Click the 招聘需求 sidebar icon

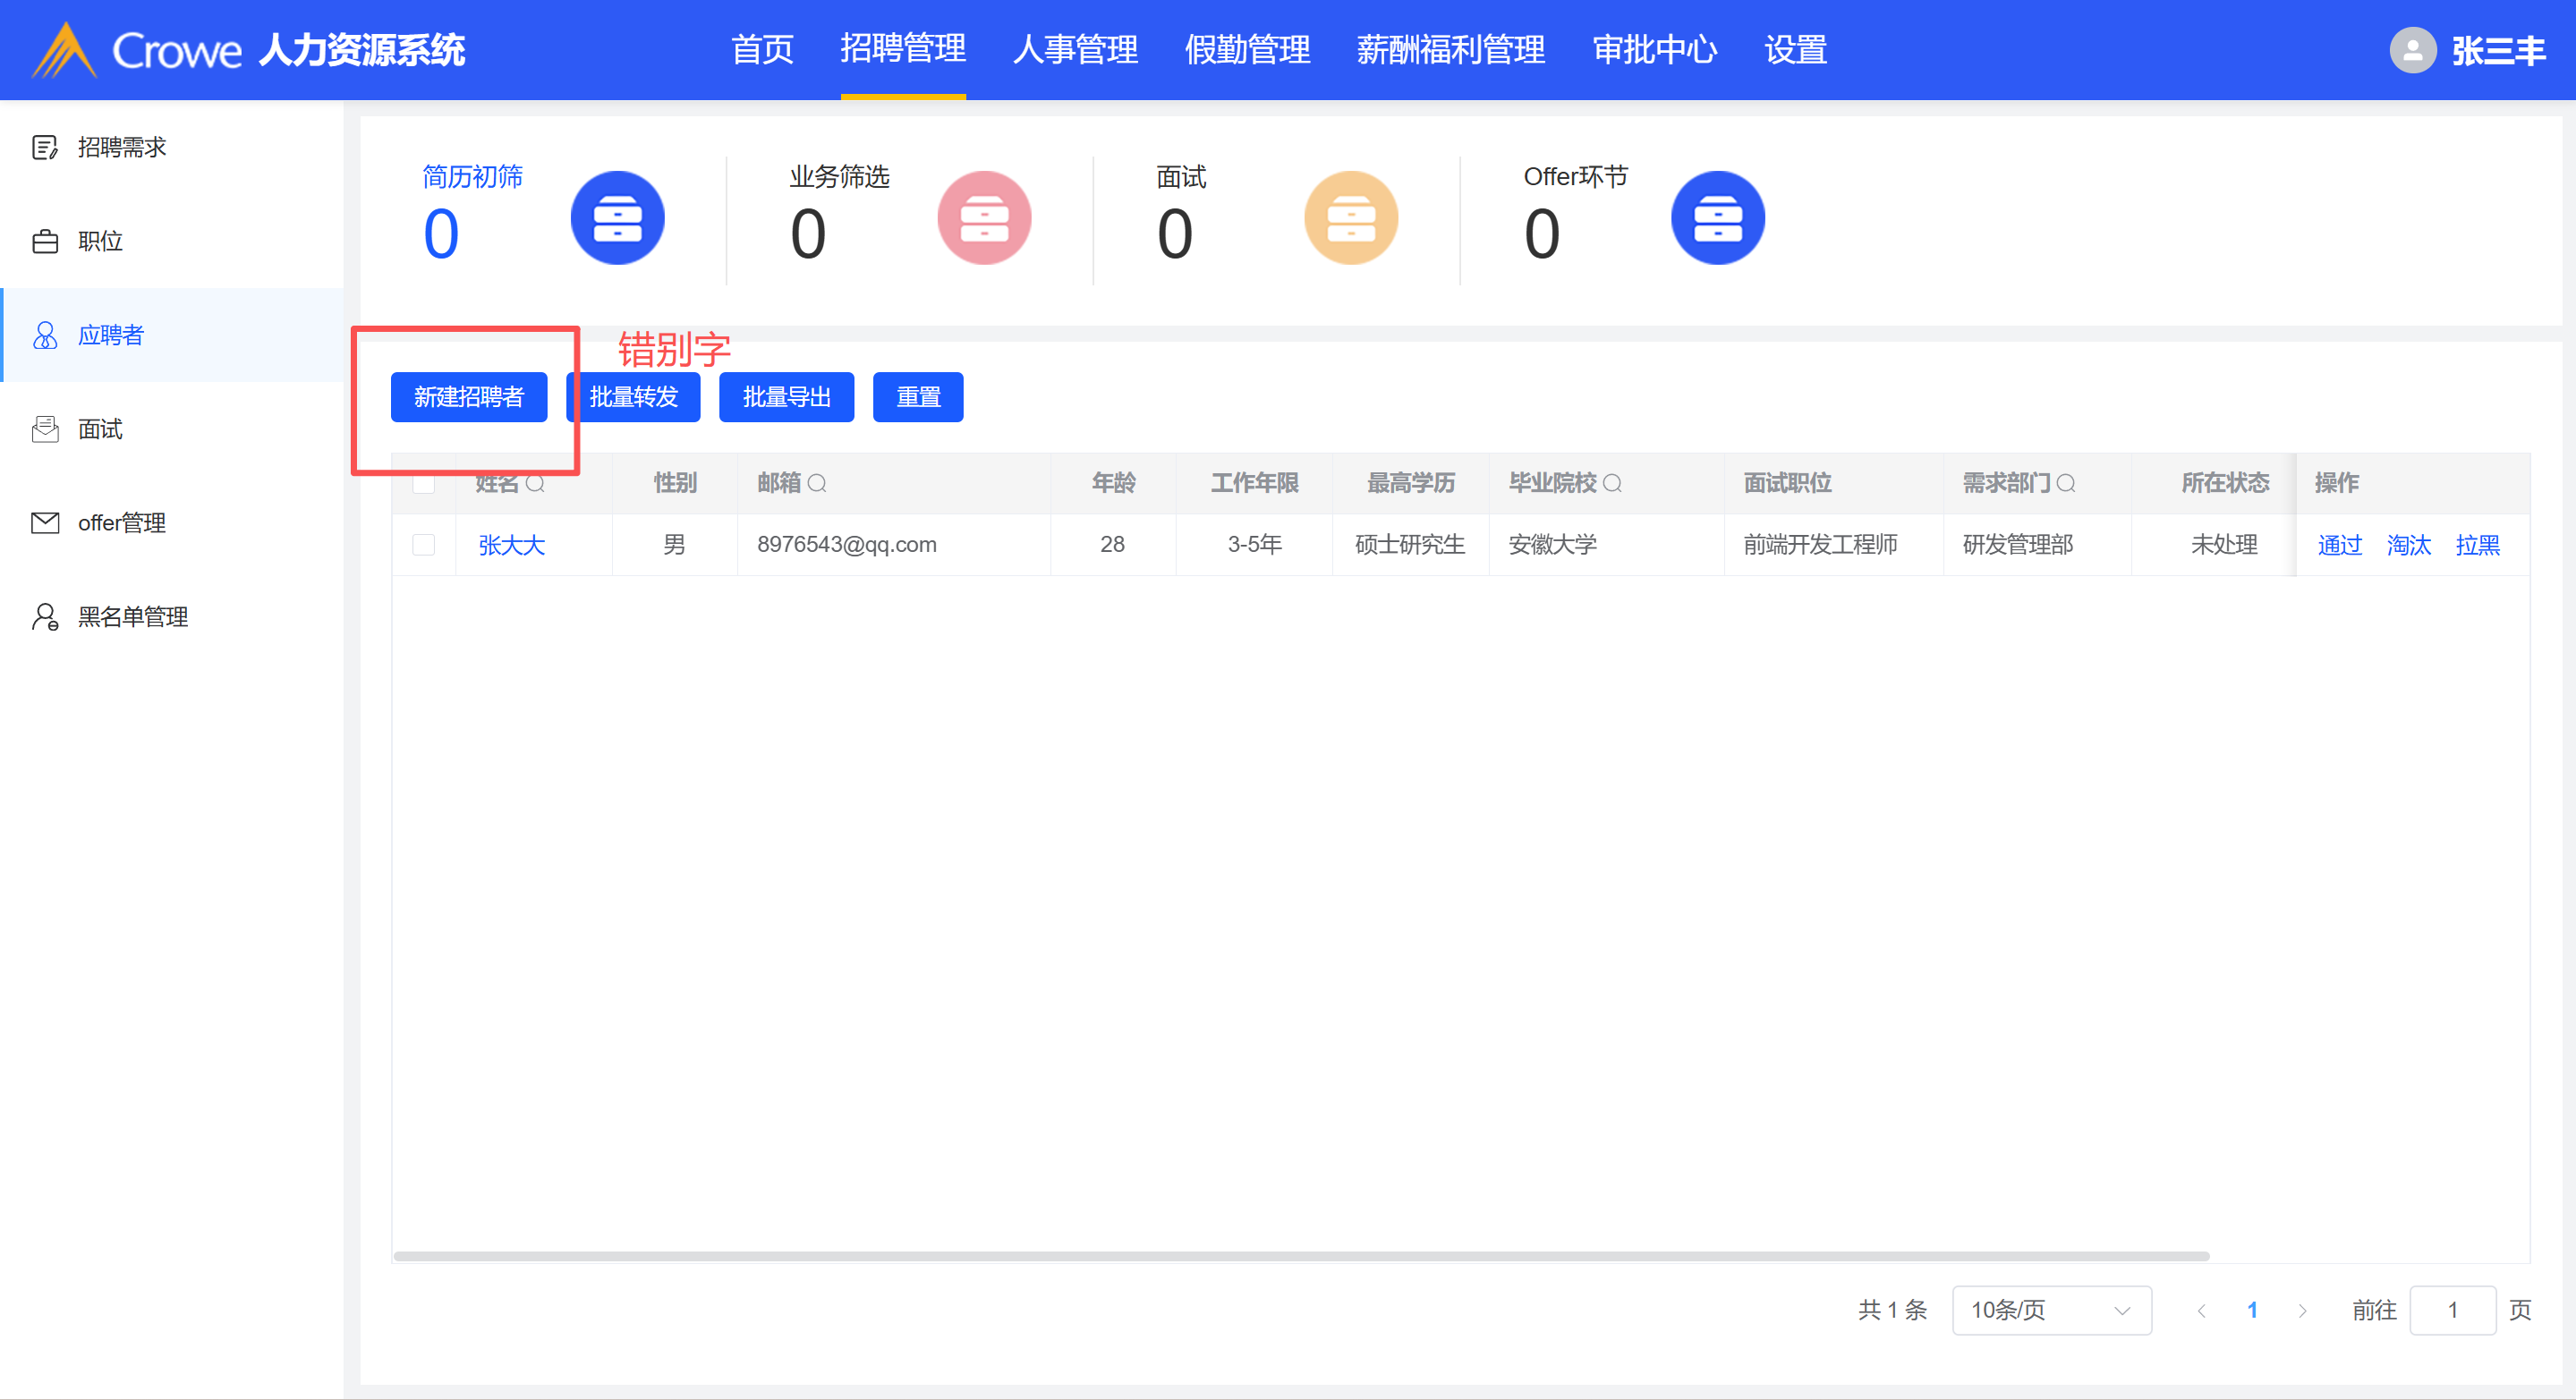tap(45, 148)
